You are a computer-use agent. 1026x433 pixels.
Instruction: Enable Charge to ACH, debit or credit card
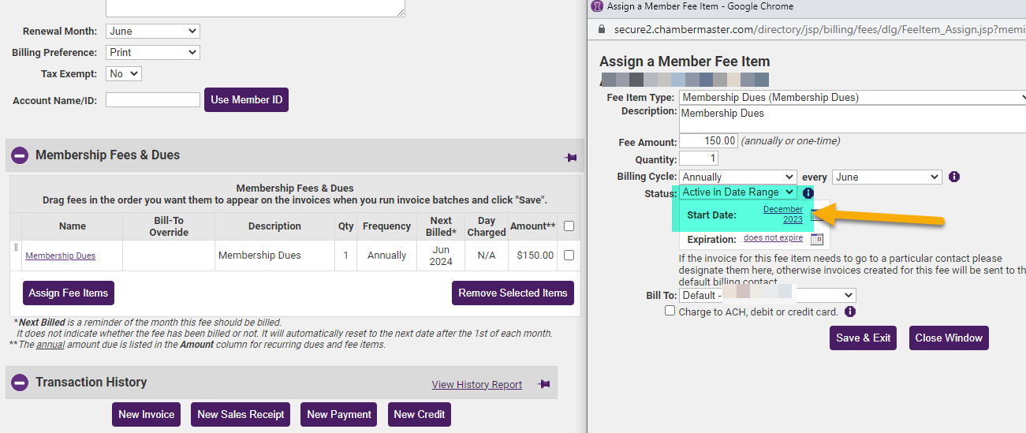[670, 312]
